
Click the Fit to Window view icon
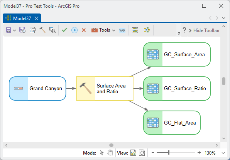[x=142, y=153]
